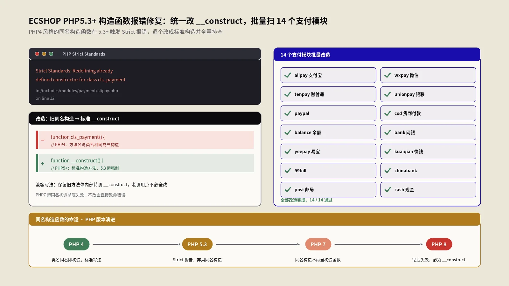Viewport: 509px width, 286px height.
Task: Click the 'on line 12' text
Action: pyautogui.click(x=45, y=98)
